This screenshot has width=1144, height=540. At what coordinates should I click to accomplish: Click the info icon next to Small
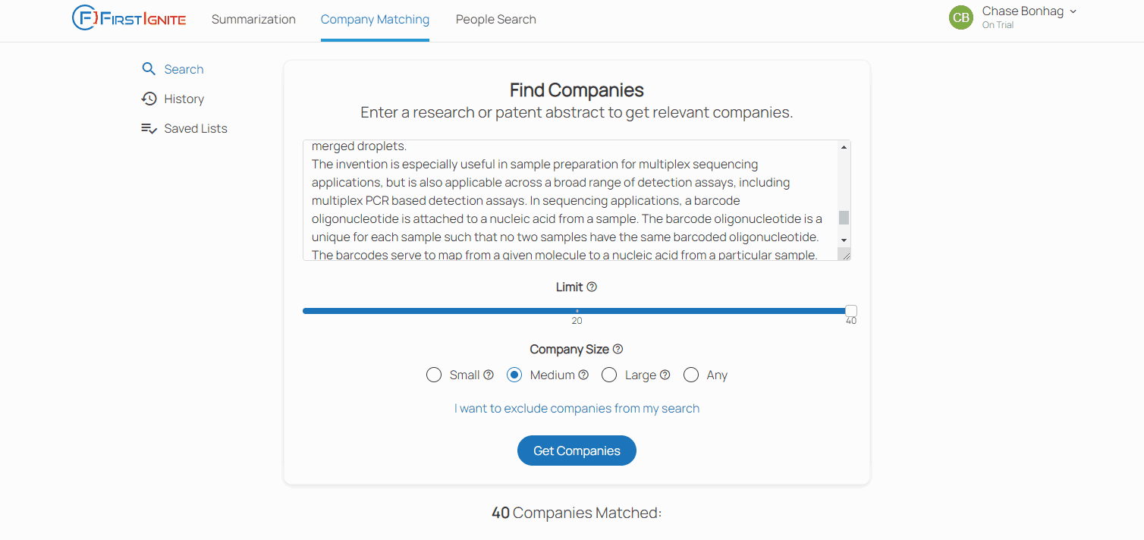(x=489, y=375)
